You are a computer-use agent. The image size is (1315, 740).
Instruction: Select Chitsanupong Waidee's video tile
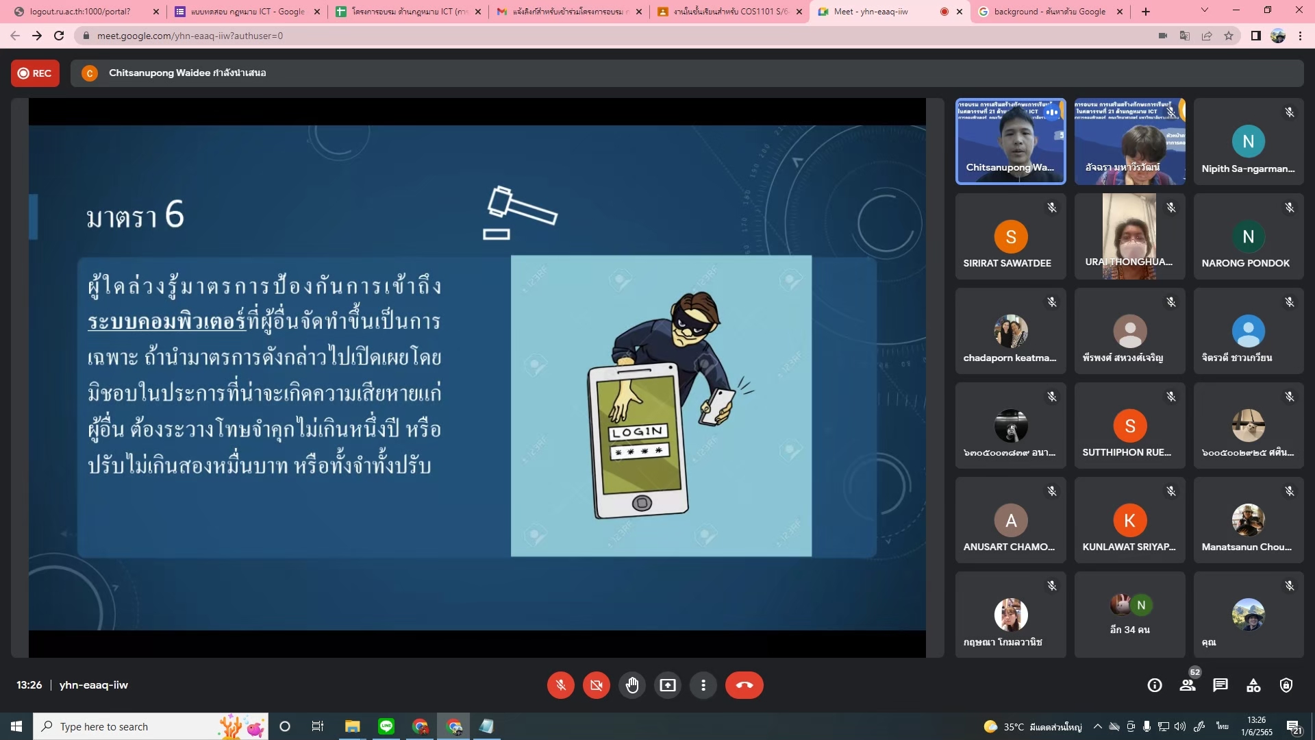pyautogui.click(x=1010, y=142)
